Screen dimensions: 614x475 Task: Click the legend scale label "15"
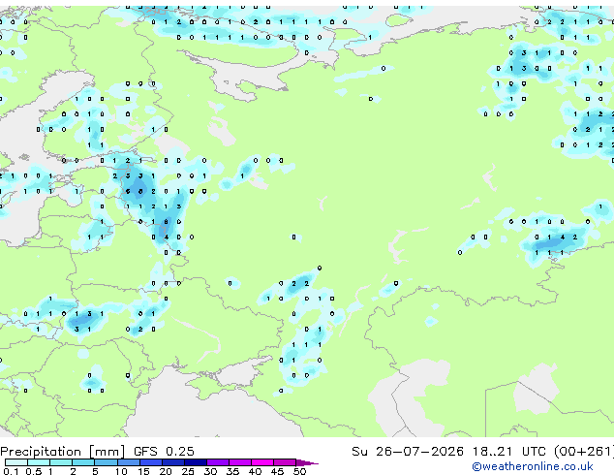143,471
